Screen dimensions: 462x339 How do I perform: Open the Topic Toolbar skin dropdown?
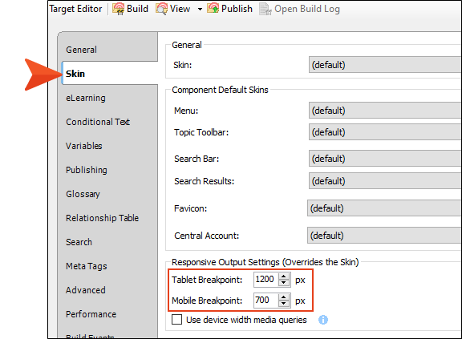click(385, 132)
